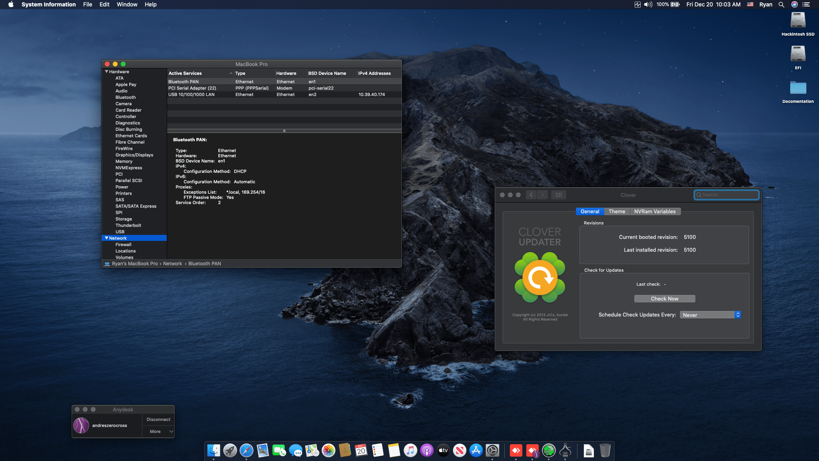819x461 pixels.
Task: Go forward in Clover preferences pane
Action: tap(542, 195)
